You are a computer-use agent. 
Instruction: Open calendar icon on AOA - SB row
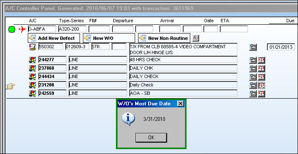[x=253, y=94]
